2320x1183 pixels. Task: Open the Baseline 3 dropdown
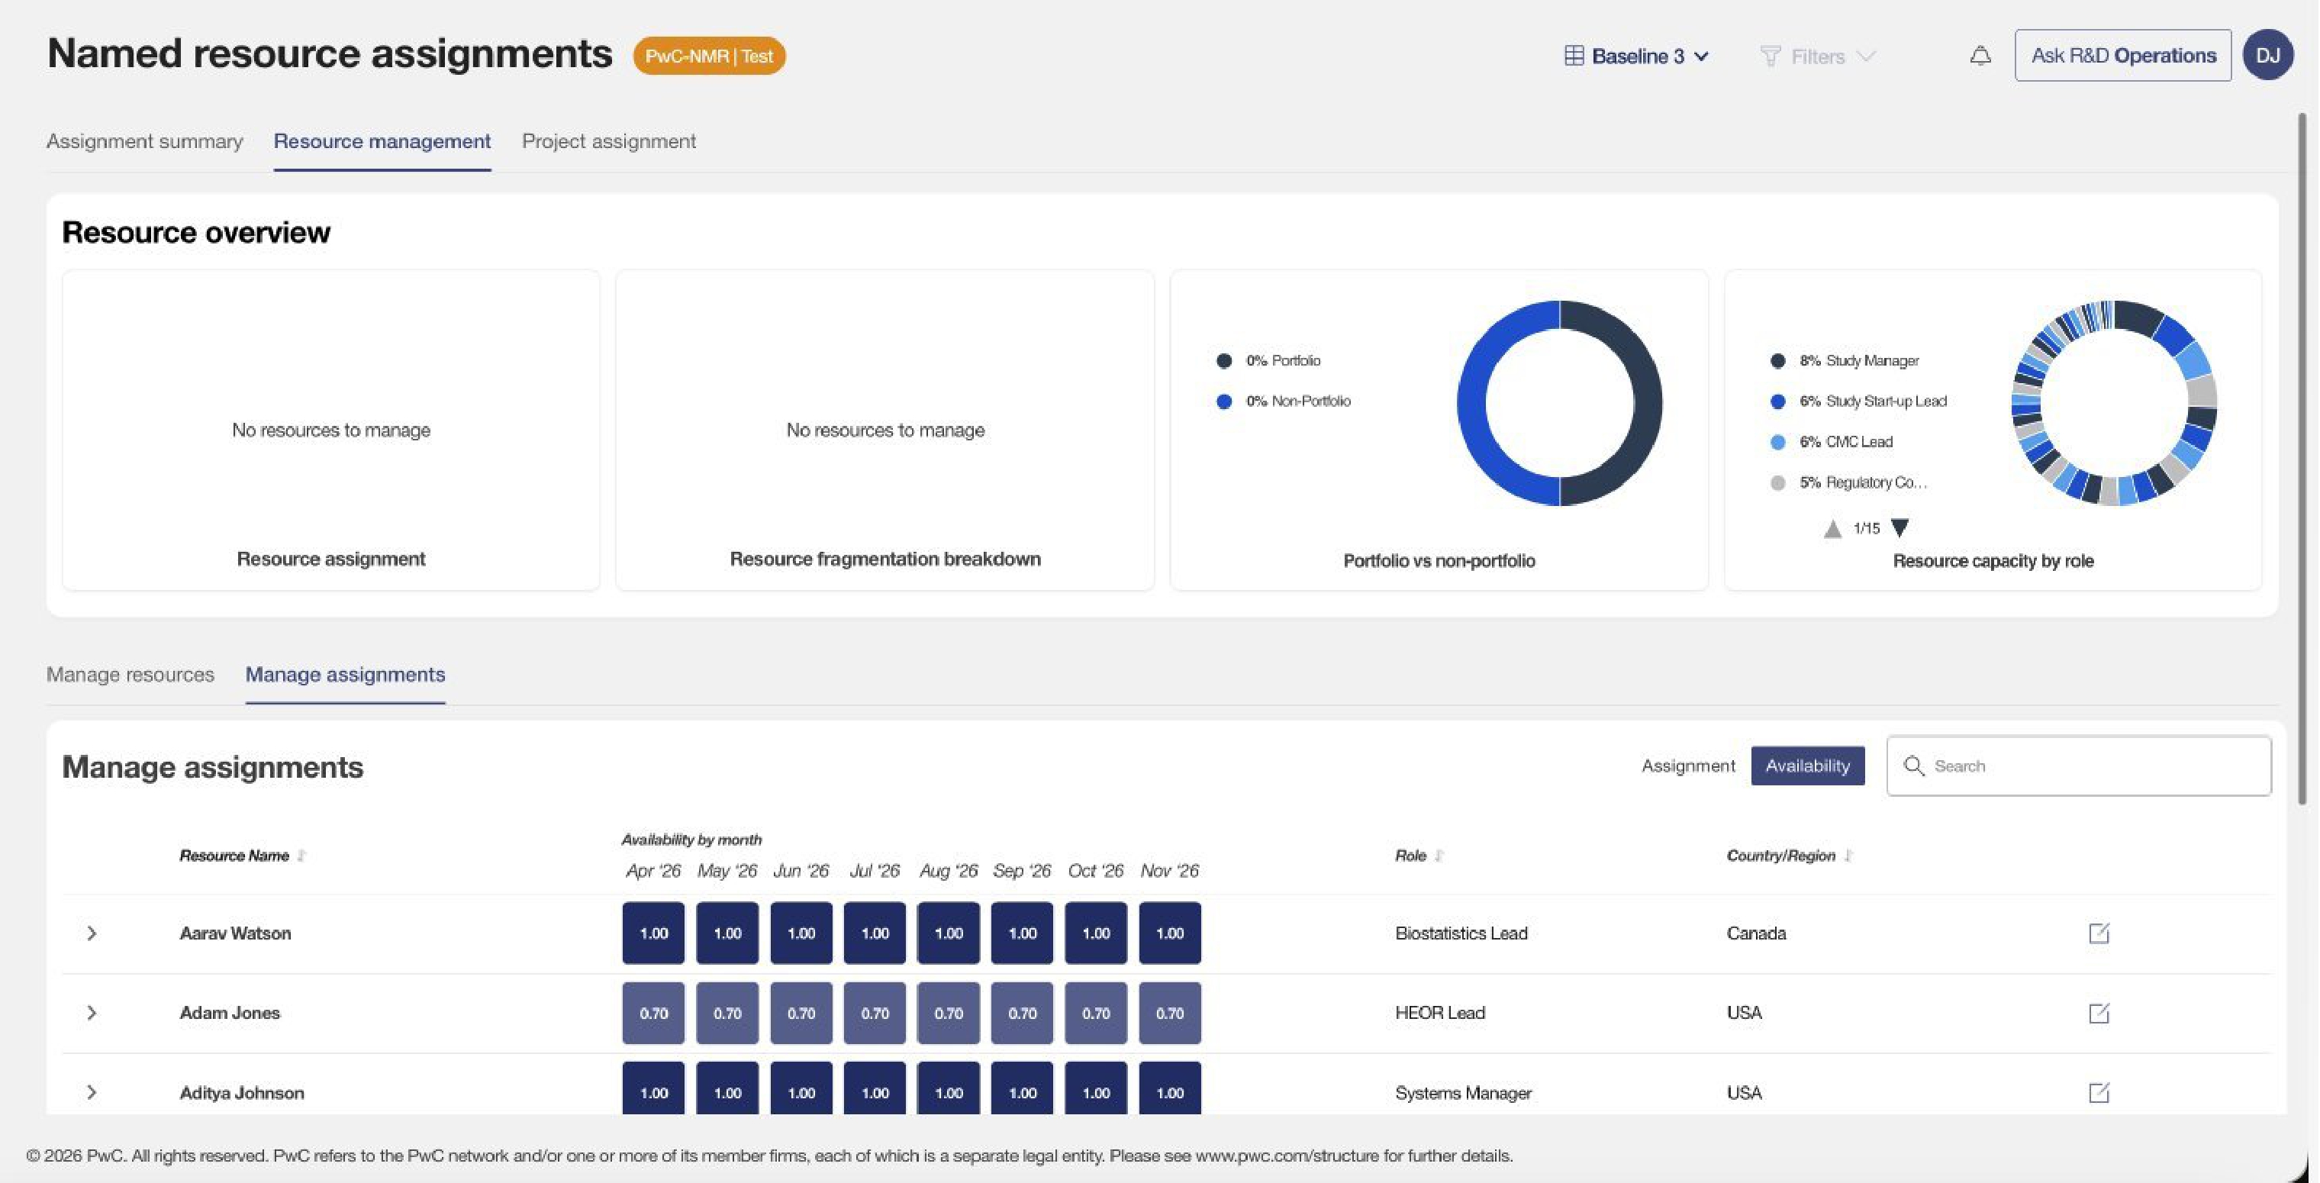point(1636,56)
